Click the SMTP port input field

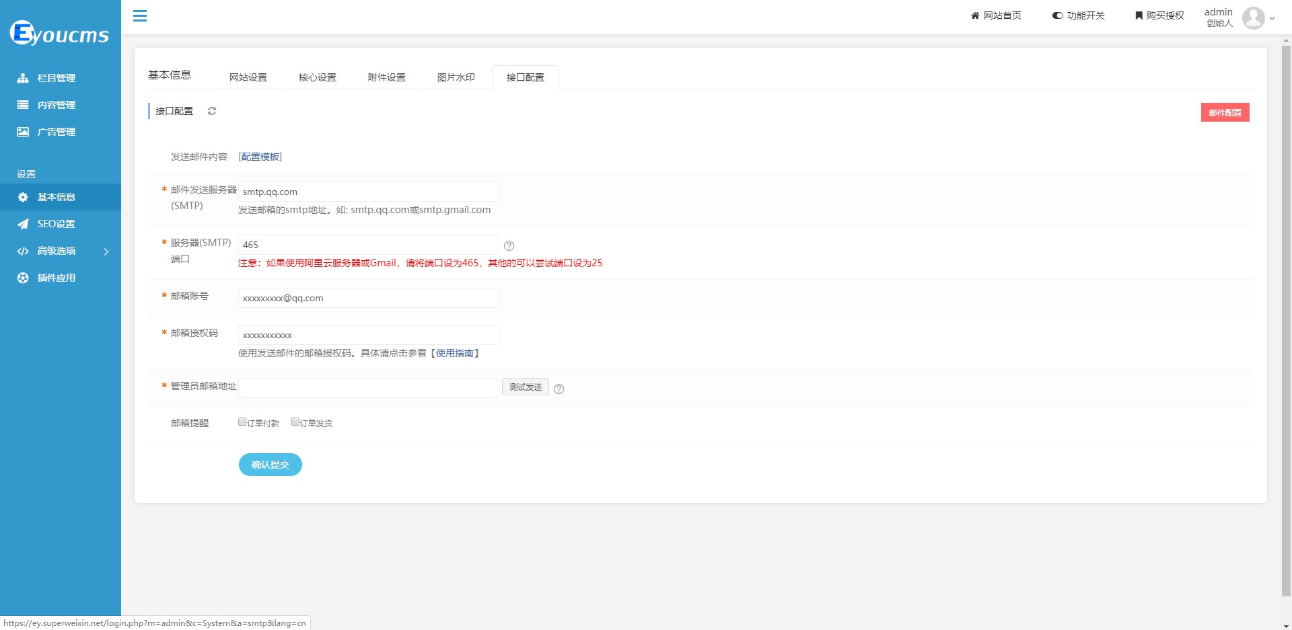tap(369, 245)
